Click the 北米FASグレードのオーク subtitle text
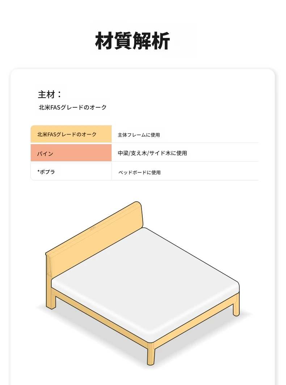 pos(72,107)
